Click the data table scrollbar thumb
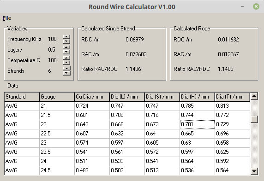264x181 pixels. pos(254,119)
